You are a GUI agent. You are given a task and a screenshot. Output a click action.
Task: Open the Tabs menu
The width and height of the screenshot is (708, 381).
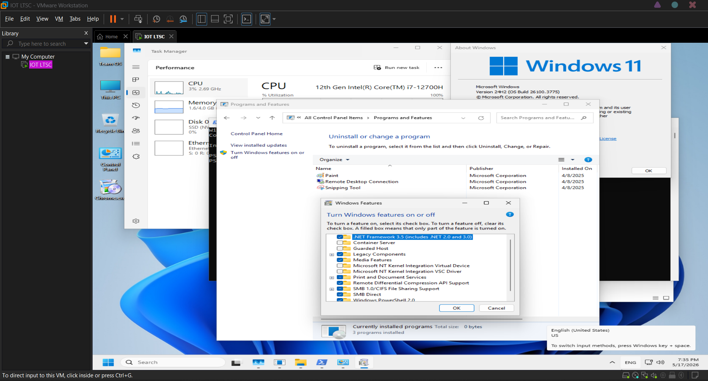[75, 19]
